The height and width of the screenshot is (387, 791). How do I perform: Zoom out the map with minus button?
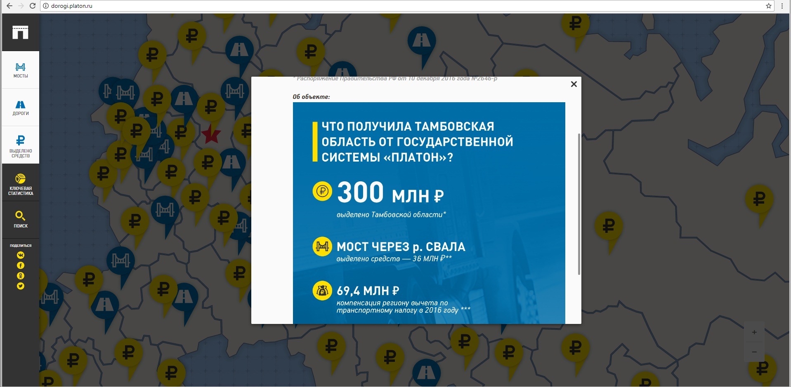[x=754, y=352]
